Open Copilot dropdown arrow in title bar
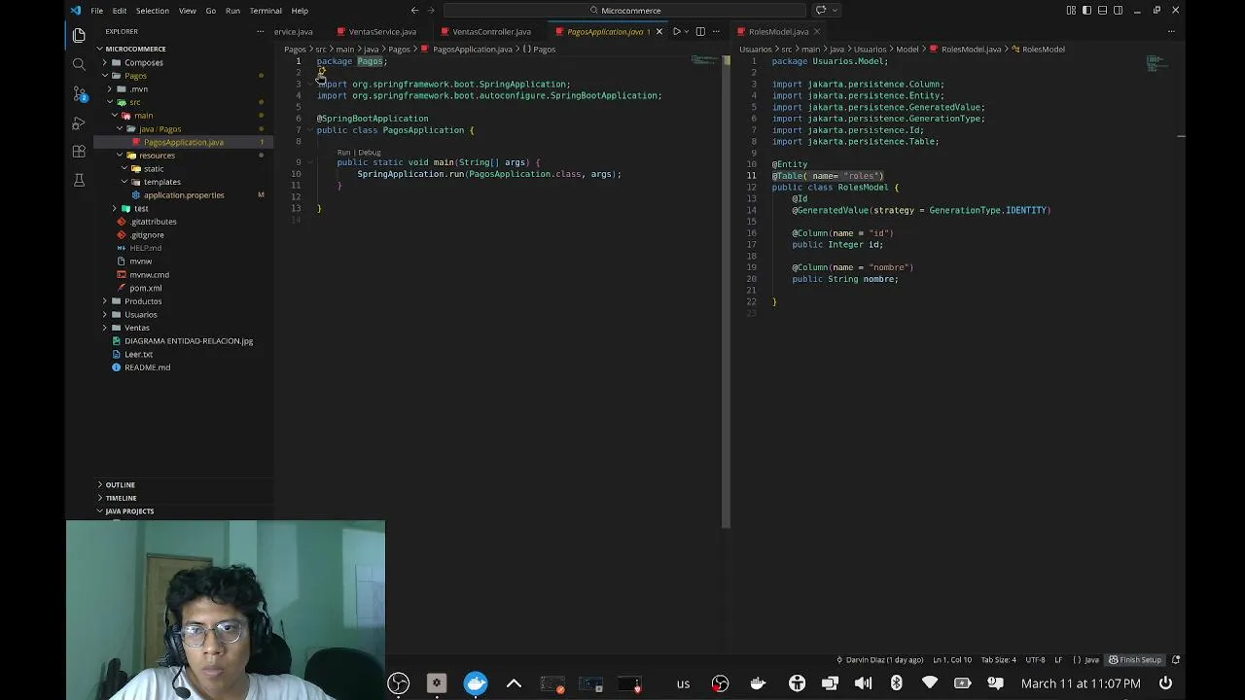The height and width of the screenshot is (700, 1245). point(835,10)
